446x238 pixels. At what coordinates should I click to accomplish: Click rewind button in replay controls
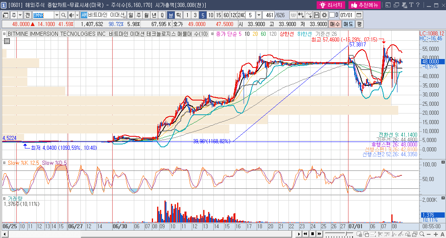[x=306, y=234]
